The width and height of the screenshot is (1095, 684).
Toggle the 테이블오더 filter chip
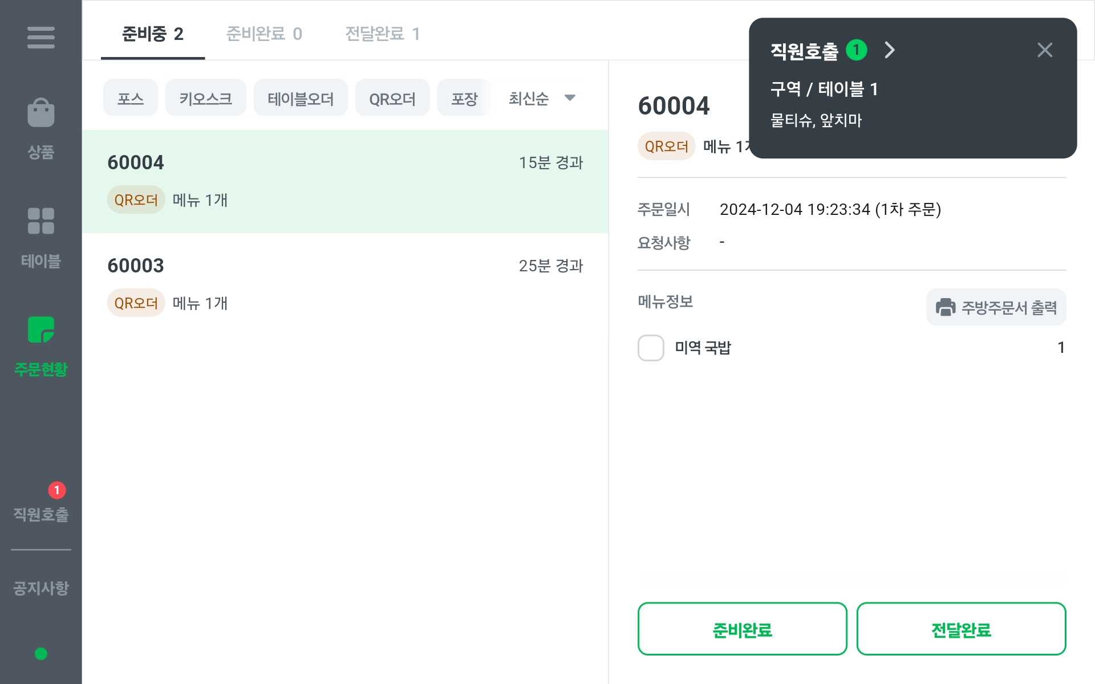coord(301,98)
